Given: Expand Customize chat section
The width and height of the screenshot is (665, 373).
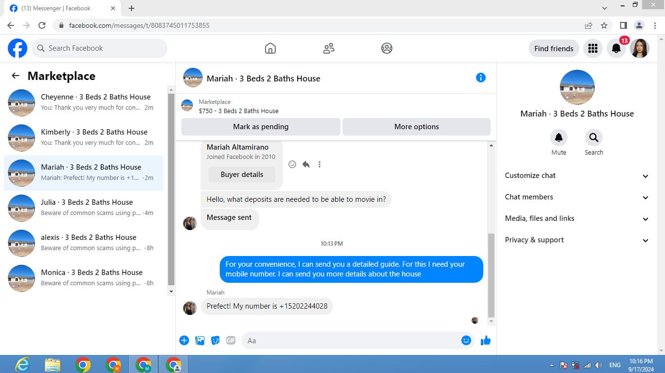Looking at the screenshot, I should point(577,176).
